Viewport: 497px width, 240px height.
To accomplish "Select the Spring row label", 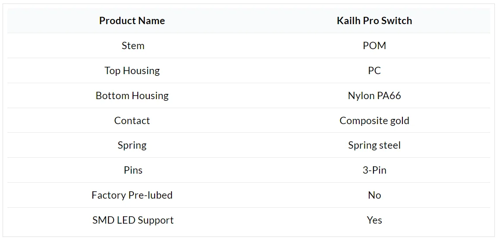I will [x=132, y=145].
